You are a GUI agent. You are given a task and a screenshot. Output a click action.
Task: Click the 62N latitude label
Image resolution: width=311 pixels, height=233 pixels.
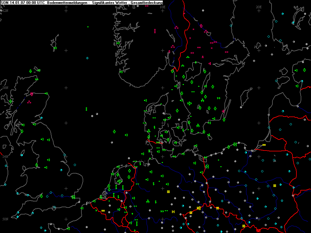(x=5, y=11)
